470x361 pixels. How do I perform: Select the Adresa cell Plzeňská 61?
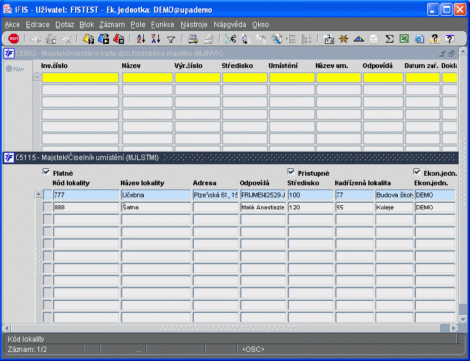point(216,195)
